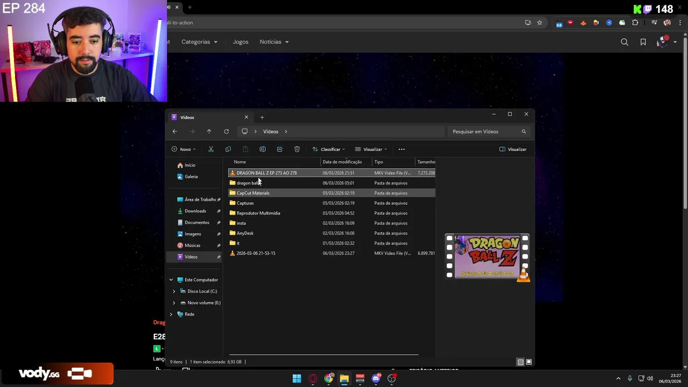Click the MetaMask fox extension icon

click(583, 23)
